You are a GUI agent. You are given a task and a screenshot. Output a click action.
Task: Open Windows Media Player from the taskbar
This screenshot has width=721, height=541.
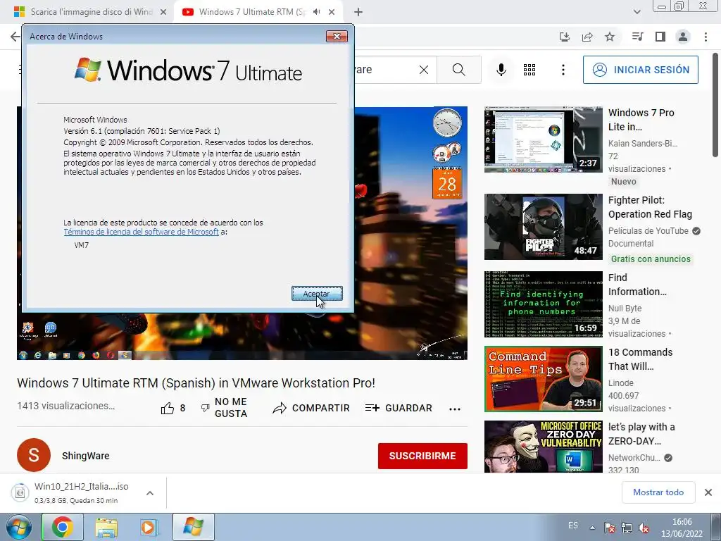(149, 527)
